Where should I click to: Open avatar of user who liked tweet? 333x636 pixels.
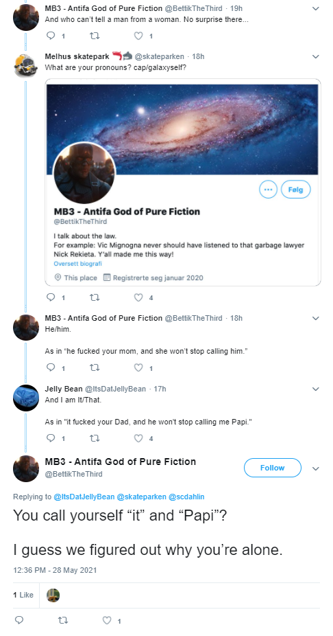[53, 595]
